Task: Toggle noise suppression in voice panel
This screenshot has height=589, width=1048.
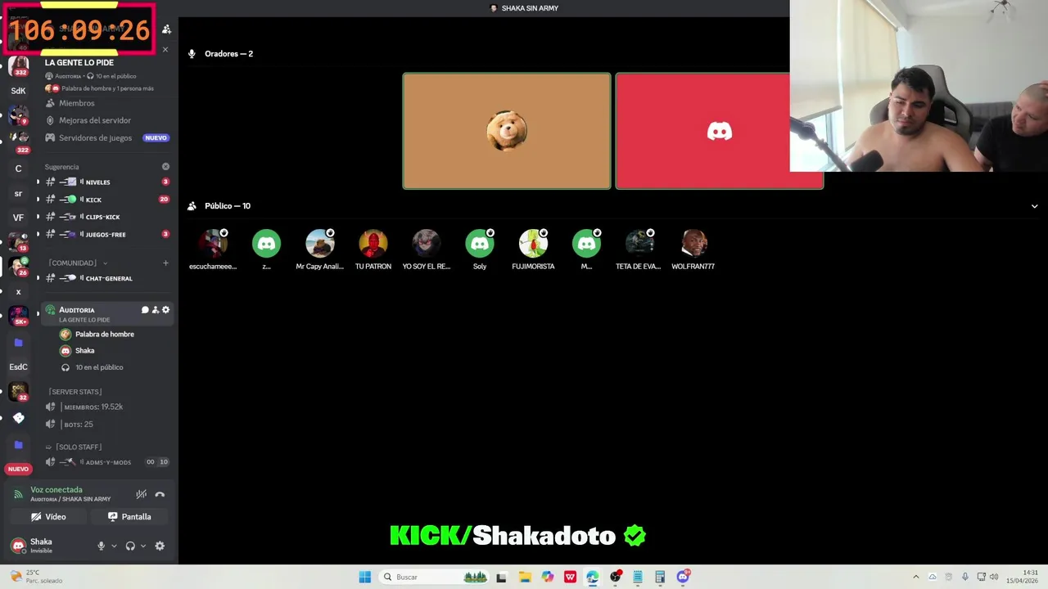Action: coord(141,494)
